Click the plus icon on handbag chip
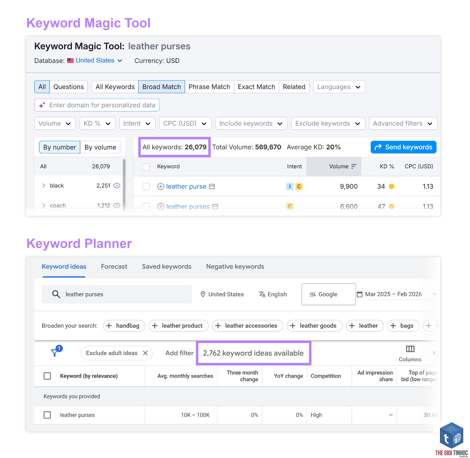This screenshot has width=470, height=458. (109, 326)
